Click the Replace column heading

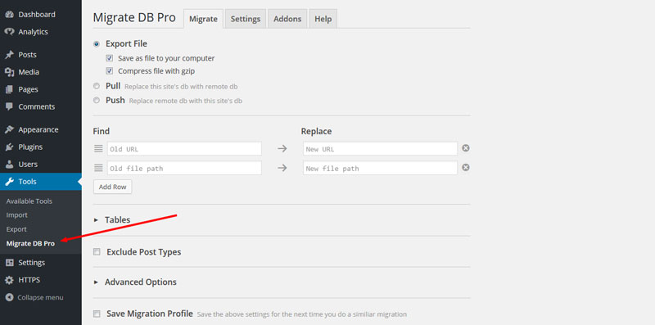(x=316, y=131)
